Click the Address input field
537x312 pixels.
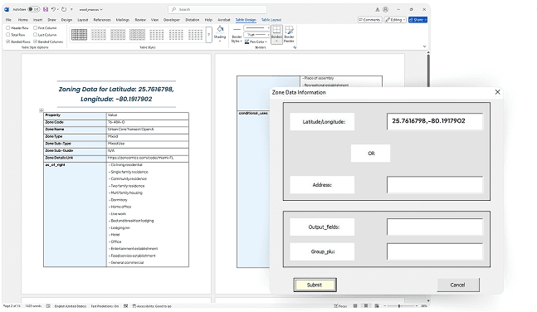coord(435,184)
